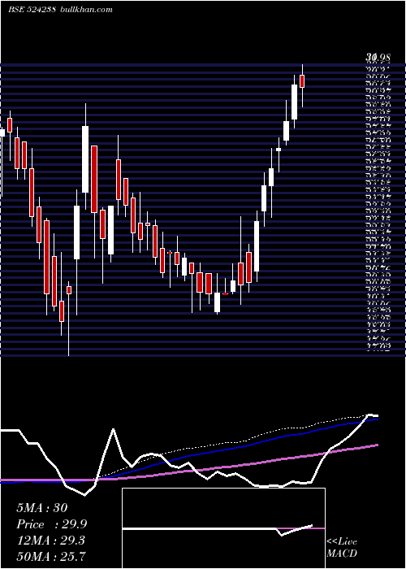406x569 pixels.
Task: Click the 12MA : 29.3 value
Action: tap(50, 541)
